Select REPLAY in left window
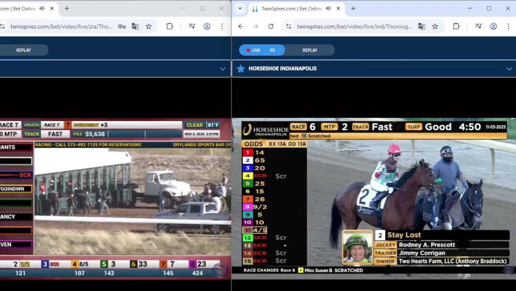The height and width of the screenshot is (291, 516). [23, 50]
